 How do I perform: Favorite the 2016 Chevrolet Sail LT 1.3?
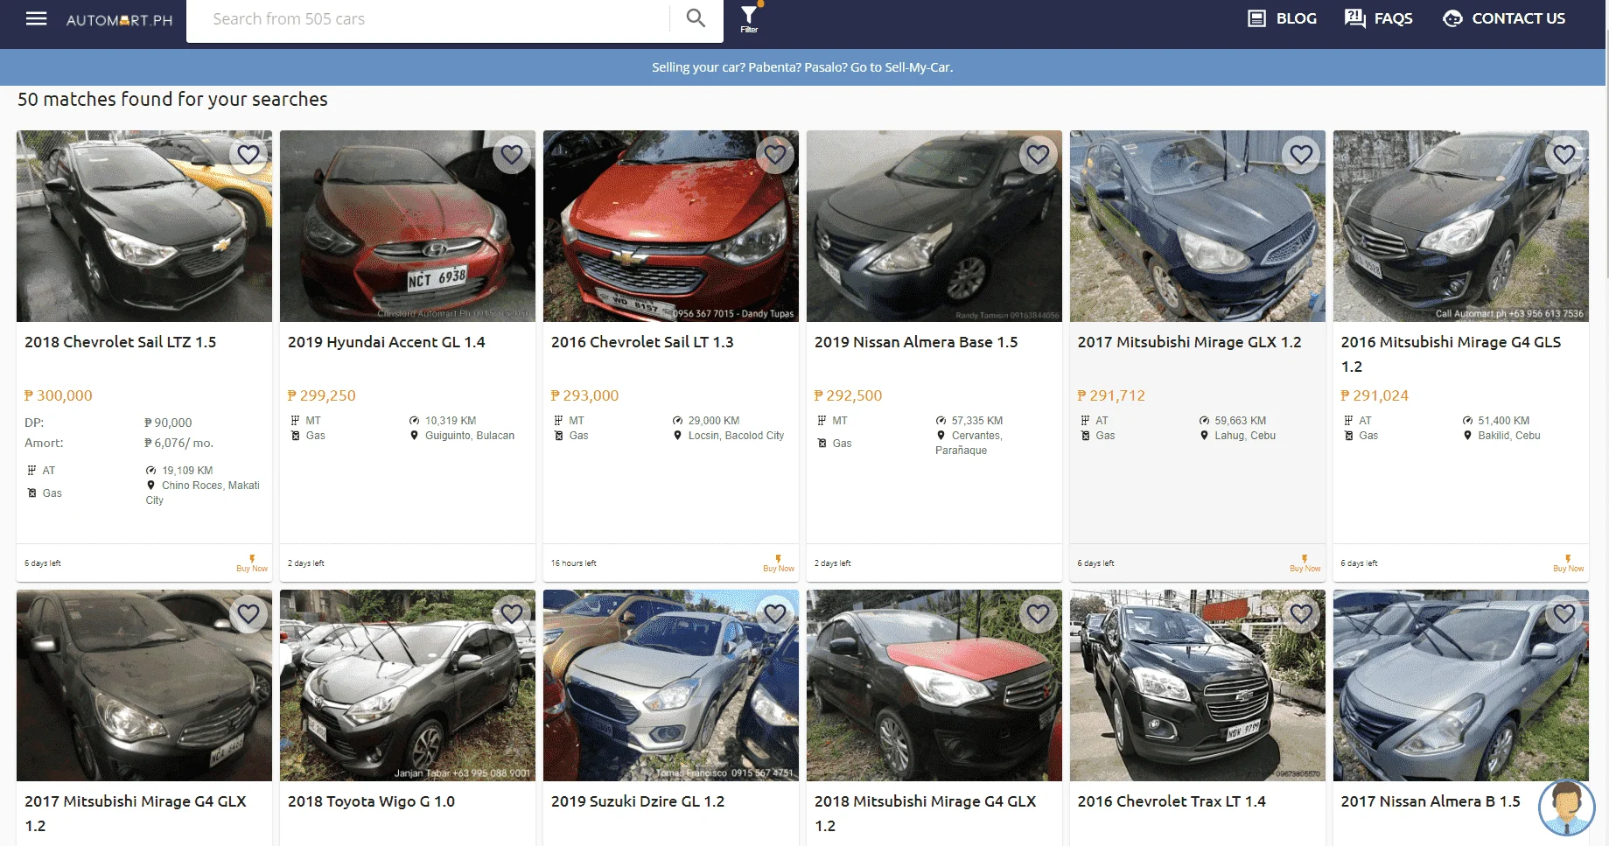pyautogui.click(x=775, y=155)
